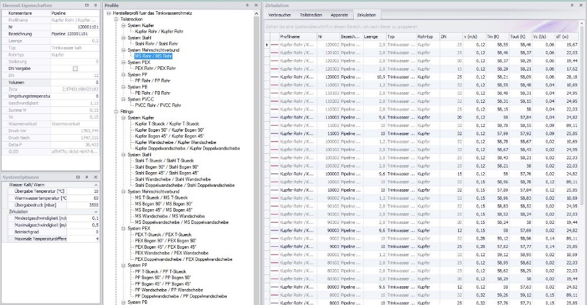Collapse the Teilstrecken tree node
The width and height of the screenshot is (587, 305).
[x=116, y=19]
